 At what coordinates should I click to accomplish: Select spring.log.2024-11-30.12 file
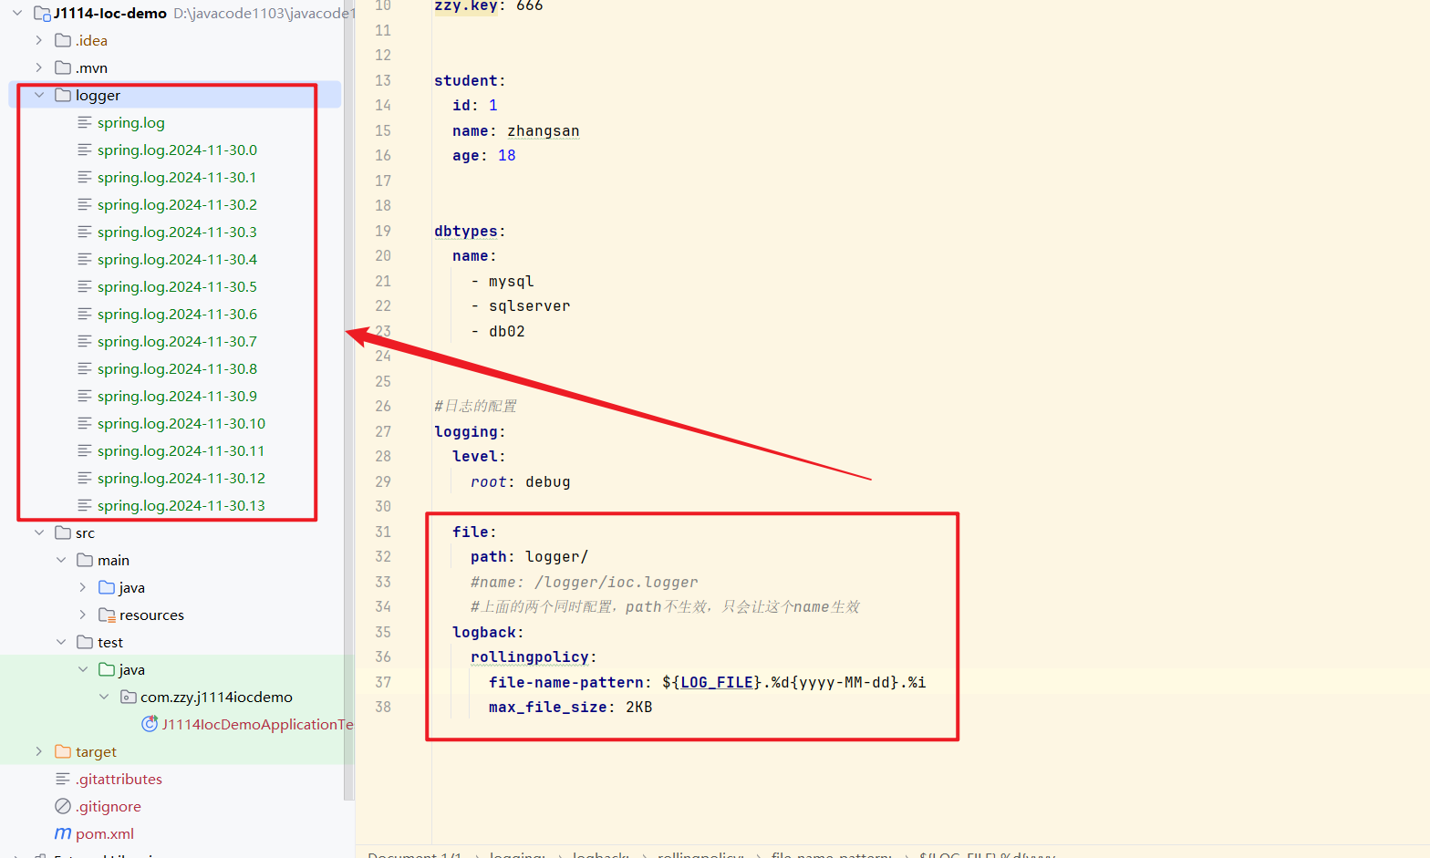point(181,478)
